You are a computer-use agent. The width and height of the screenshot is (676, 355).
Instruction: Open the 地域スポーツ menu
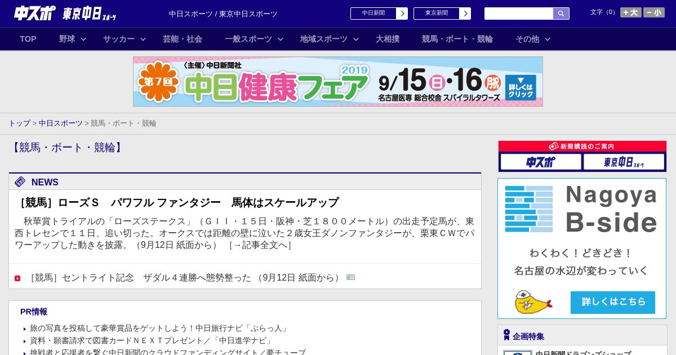(324, 39)
